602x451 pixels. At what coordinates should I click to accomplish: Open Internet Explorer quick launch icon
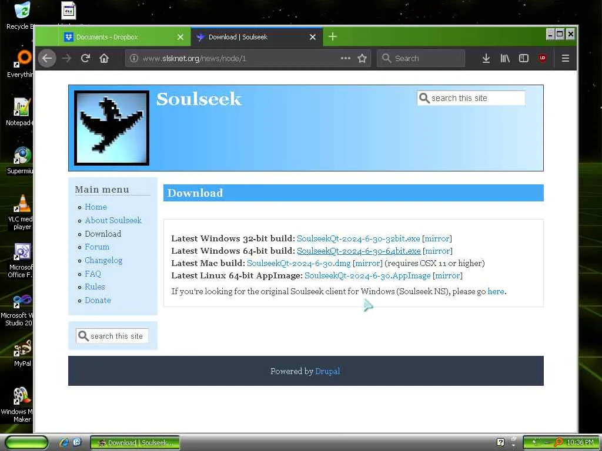click(63, 442)
